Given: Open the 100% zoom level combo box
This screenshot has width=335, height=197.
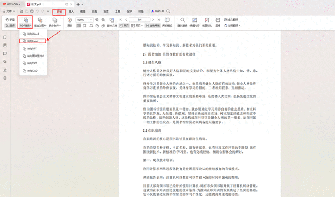Looking at the screenshot, I should pyautogui.click(x=84, y=20).
